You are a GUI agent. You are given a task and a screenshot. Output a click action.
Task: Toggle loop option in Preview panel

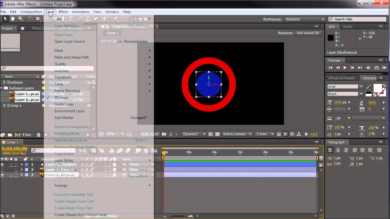[x=377, y=68]
